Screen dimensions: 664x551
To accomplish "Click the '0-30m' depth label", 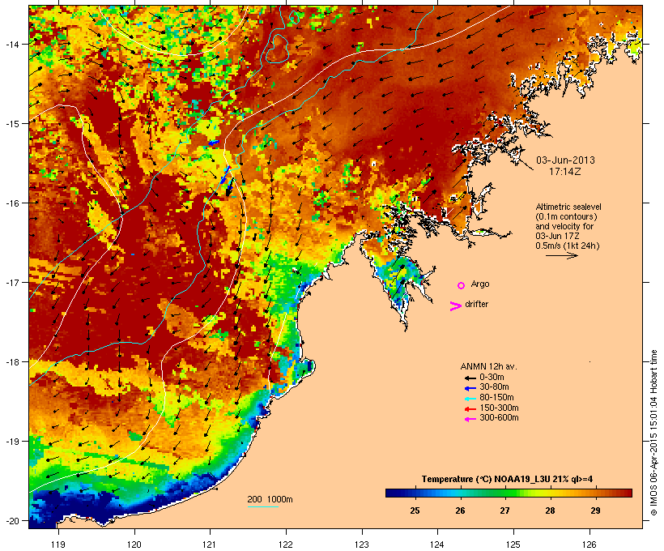I will click(x=492, y=377).
